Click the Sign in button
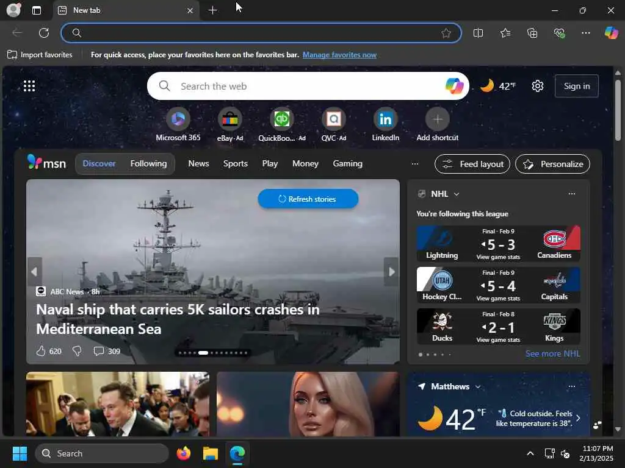The image size is (625, 468). [576, 86]
